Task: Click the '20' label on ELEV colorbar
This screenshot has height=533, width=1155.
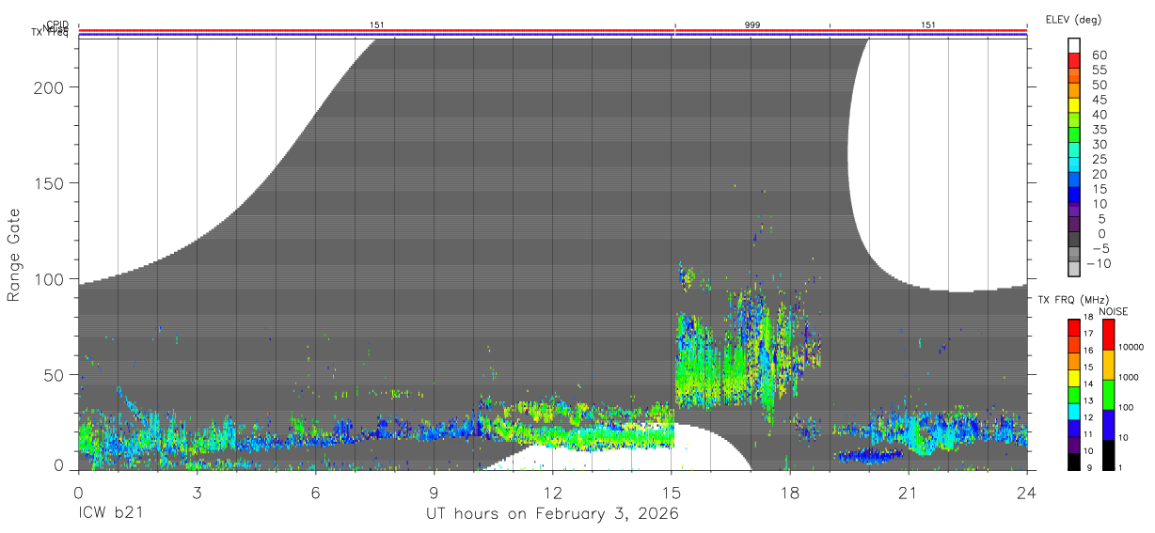Action: (1098, 175)
